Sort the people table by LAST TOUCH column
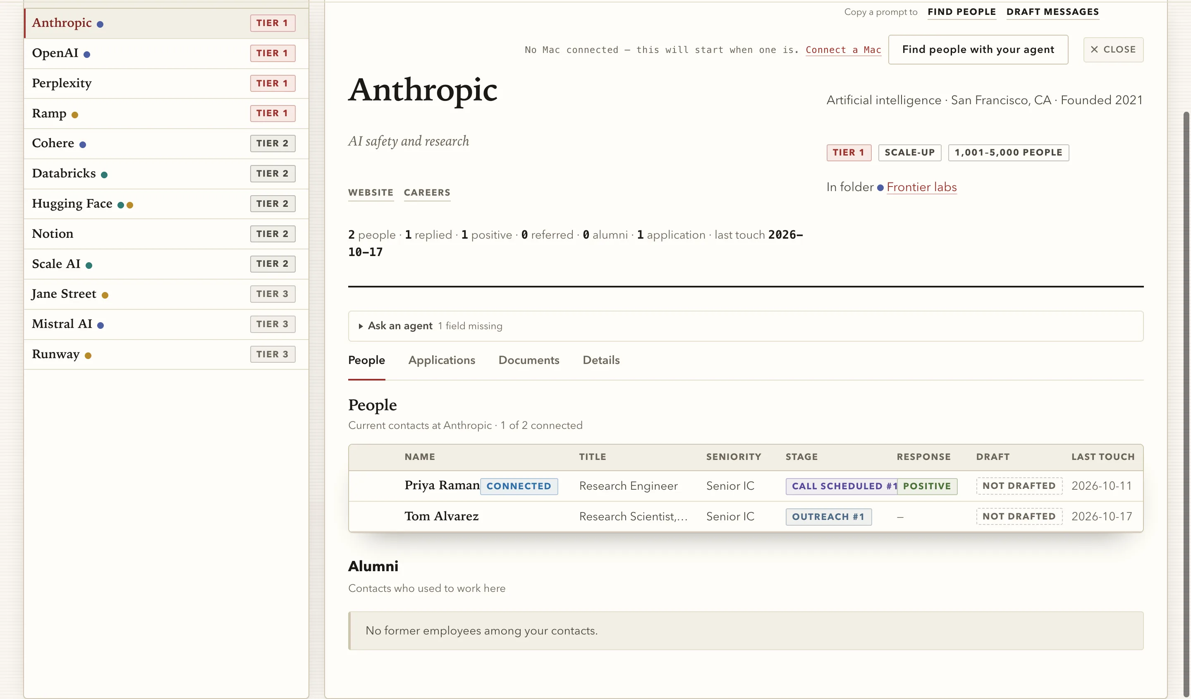This screenshot has width=1191, height=699. 1103,457
